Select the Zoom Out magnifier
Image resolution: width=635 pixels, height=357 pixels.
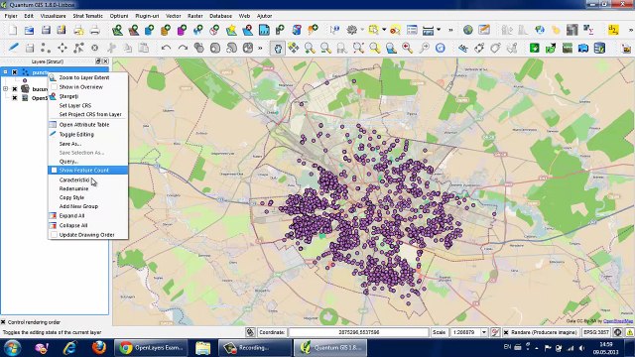(x=325, y=48)
